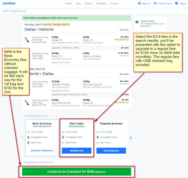This screenshot has width=188, height=178.
Task: Select the Basic Economy fare card
Action: [42, 138]
